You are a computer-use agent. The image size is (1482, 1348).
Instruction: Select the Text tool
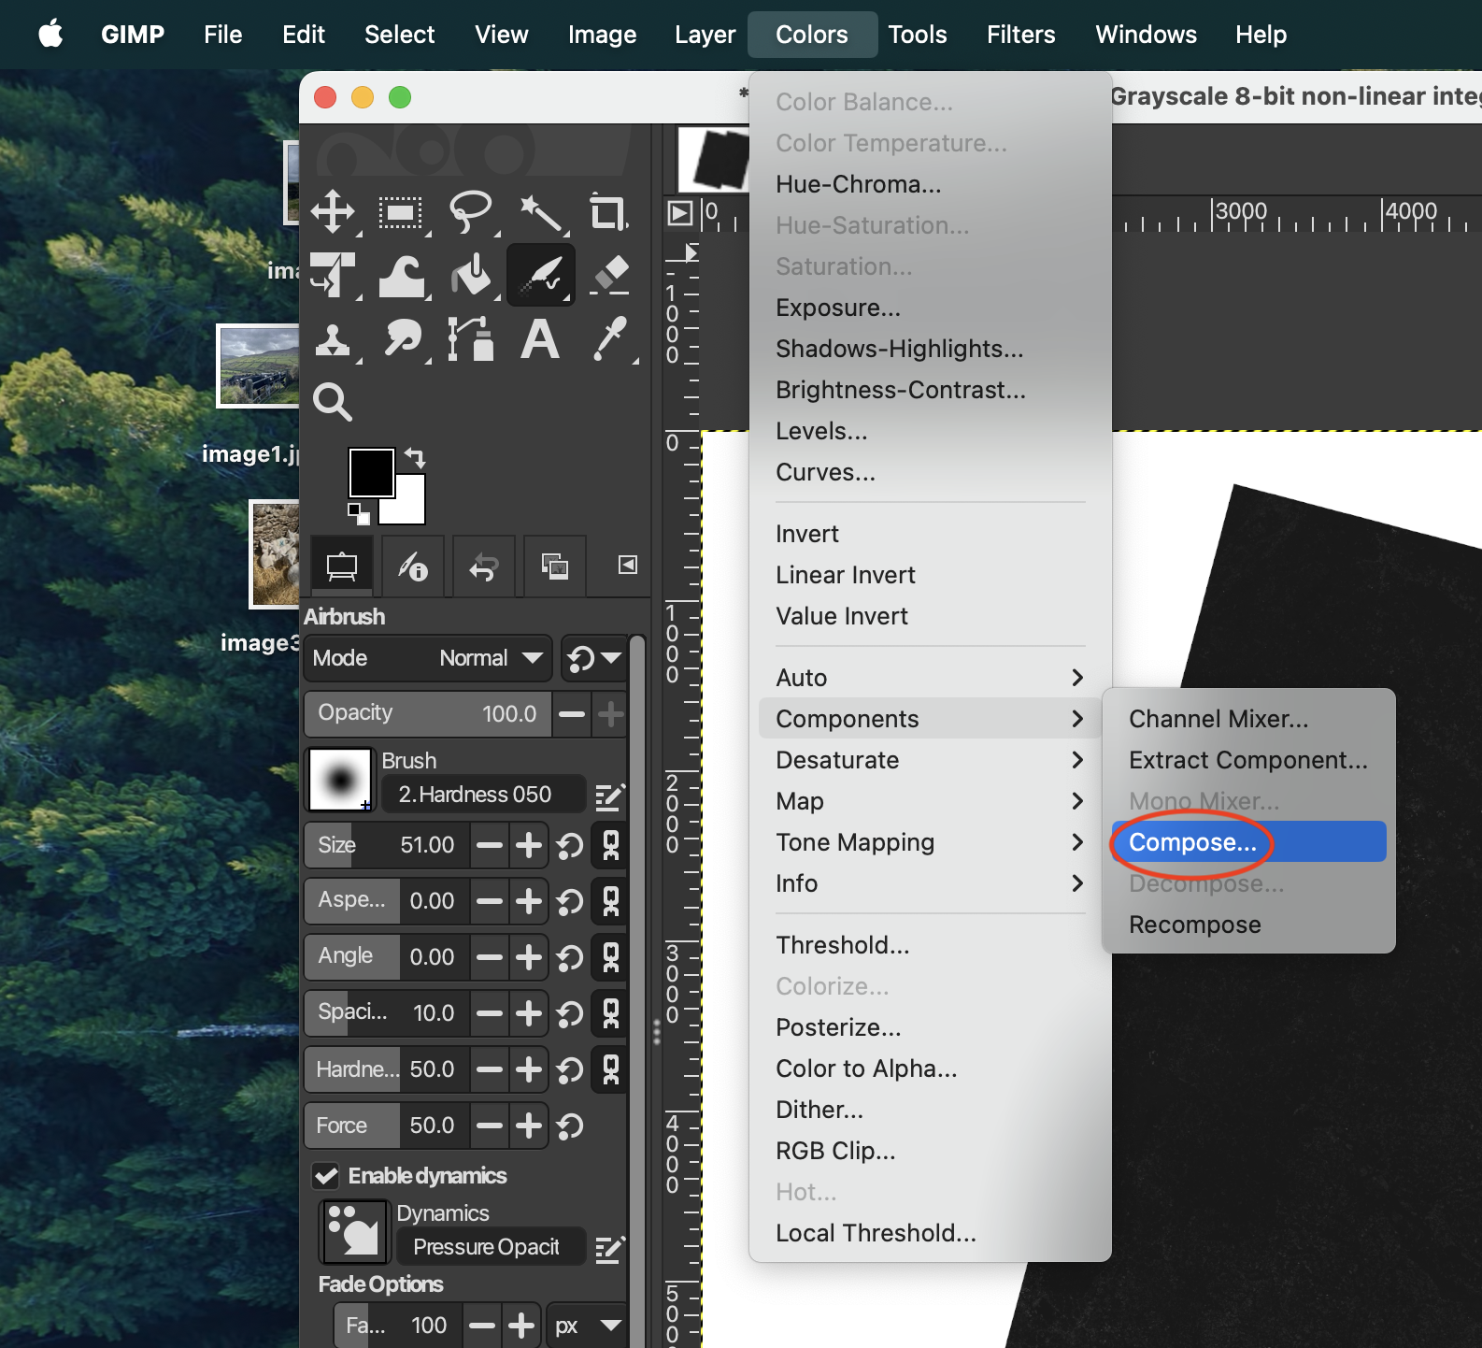[x=540, y=338]
